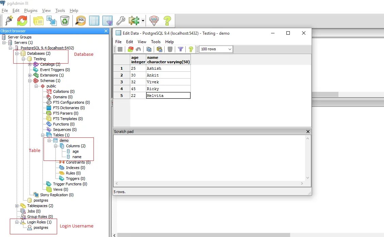Collapse the Tables (1) node

click(43, 135)
